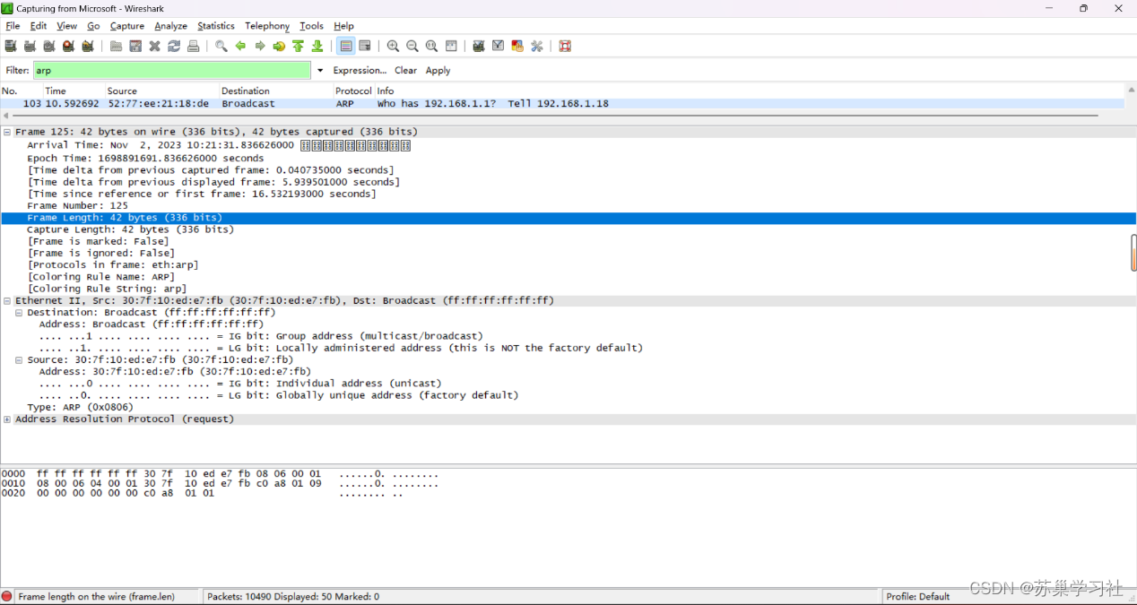The width and height of the screenshot is (1137, 605).
Task: Print packets toolbar icon
Action: [193, 46]
